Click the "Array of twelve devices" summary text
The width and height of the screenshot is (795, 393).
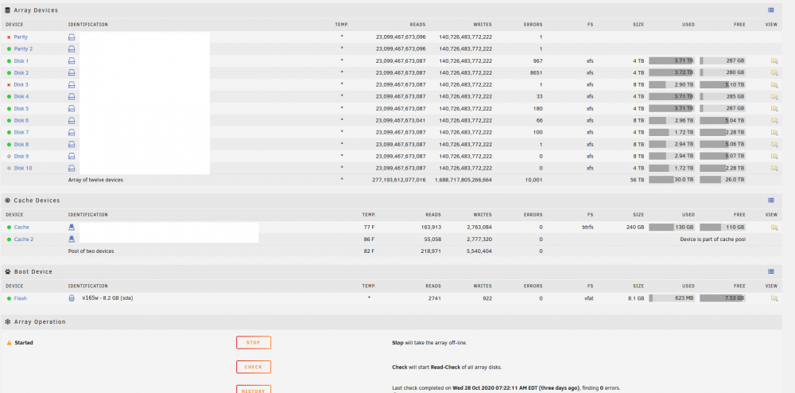click(x=96, y=180)
